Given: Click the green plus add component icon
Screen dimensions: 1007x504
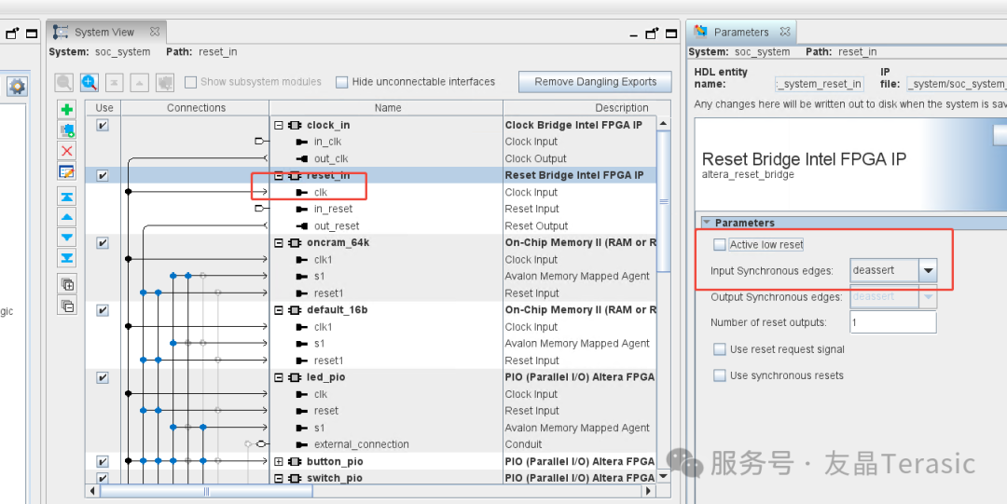Looking at the screenshot, I should point(67,110).
